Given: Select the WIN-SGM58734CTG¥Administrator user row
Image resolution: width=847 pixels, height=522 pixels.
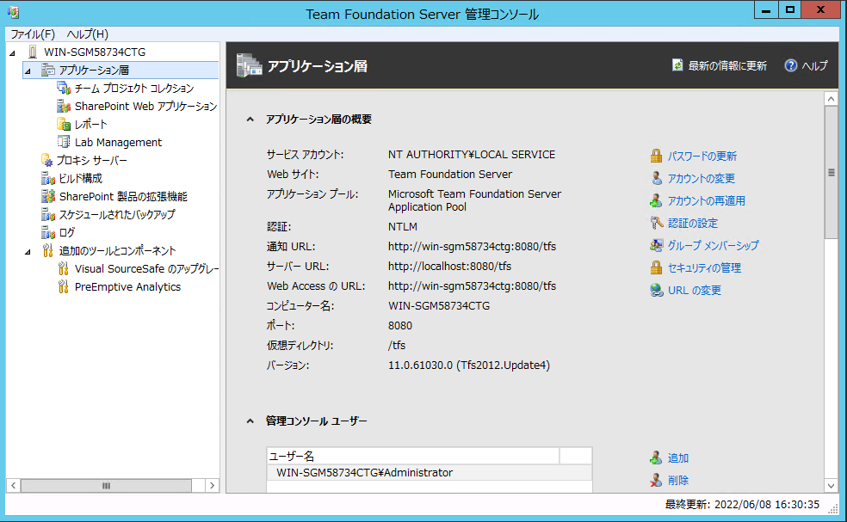Looking at the screenshot, I should [x=430, y=472].
